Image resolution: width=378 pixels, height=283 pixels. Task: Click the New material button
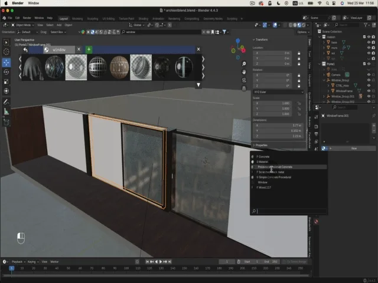point(354,148)
